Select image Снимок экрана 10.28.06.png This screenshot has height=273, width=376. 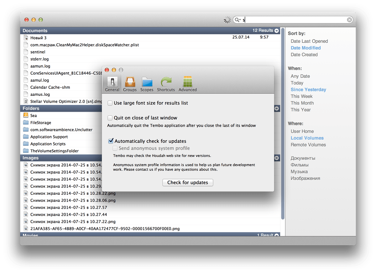tap(150, 200)
